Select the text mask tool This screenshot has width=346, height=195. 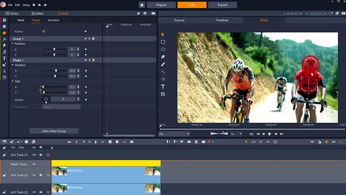[x=163, y=86]
